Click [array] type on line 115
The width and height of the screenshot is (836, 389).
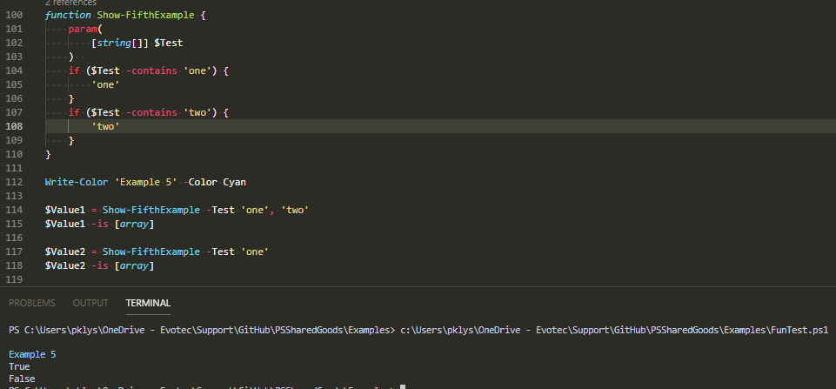(132, 224)
